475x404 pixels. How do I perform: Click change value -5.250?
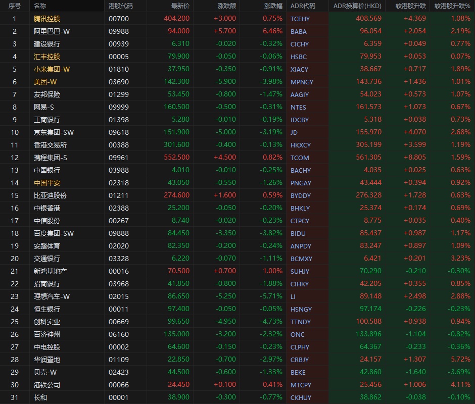click(x=225, y=296)
